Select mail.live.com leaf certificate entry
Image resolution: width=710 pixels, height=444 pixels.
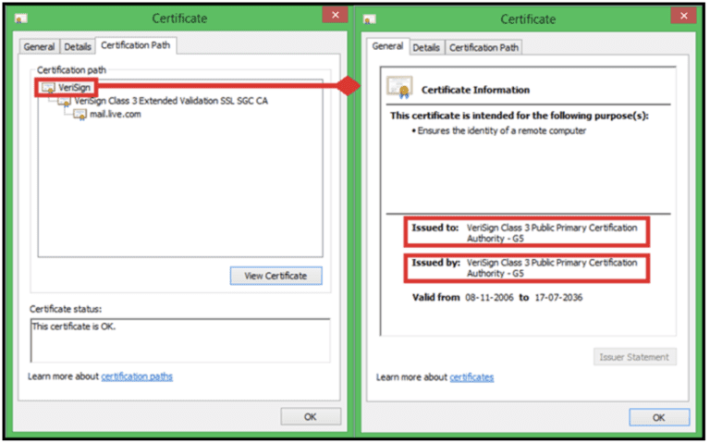tap(115, 115)
